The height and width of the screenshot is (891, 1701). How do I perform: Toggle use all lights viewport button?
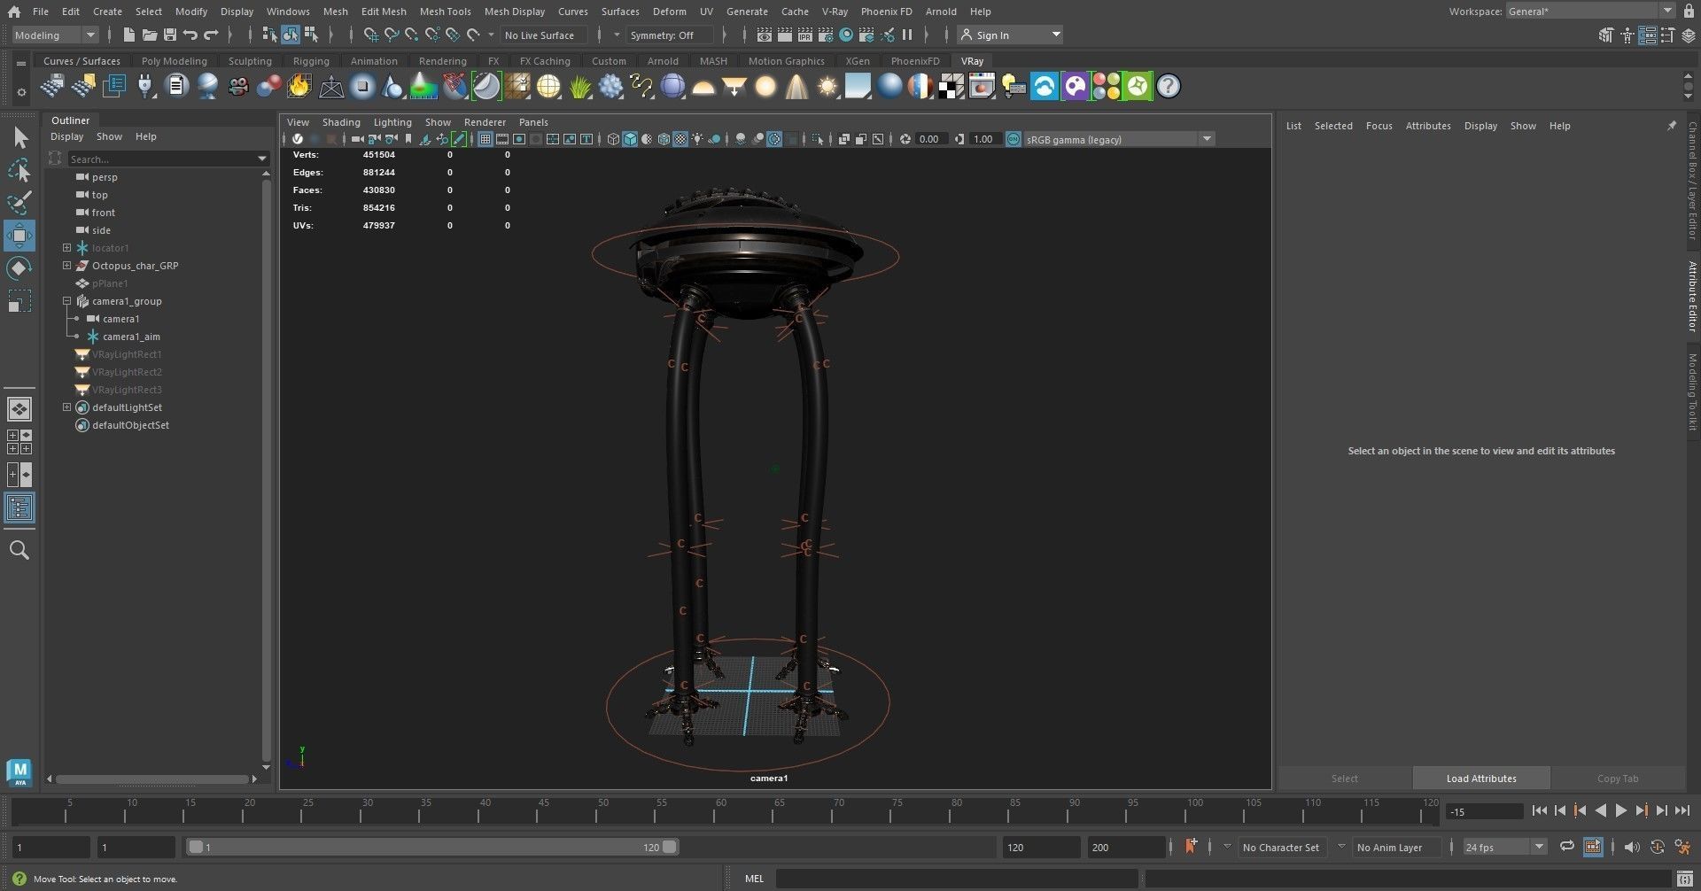click(x=698, y=139)
